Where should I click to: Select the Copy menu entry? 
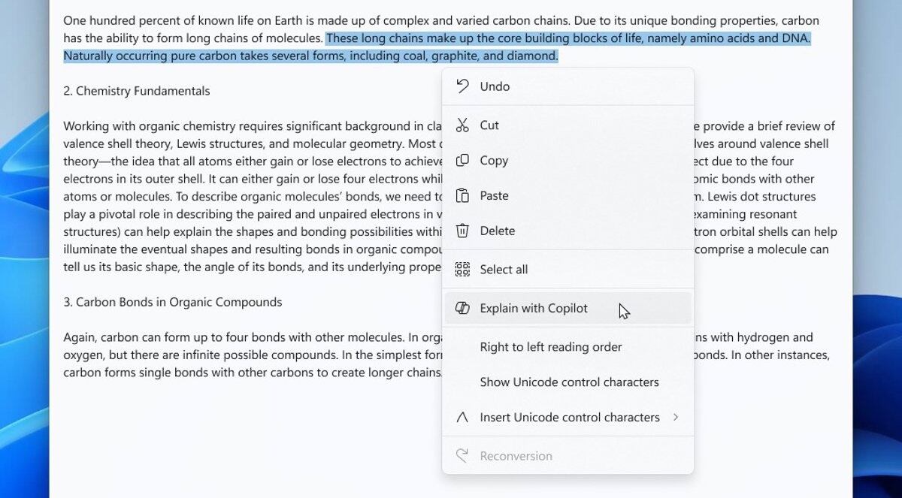tap(494, 160)
